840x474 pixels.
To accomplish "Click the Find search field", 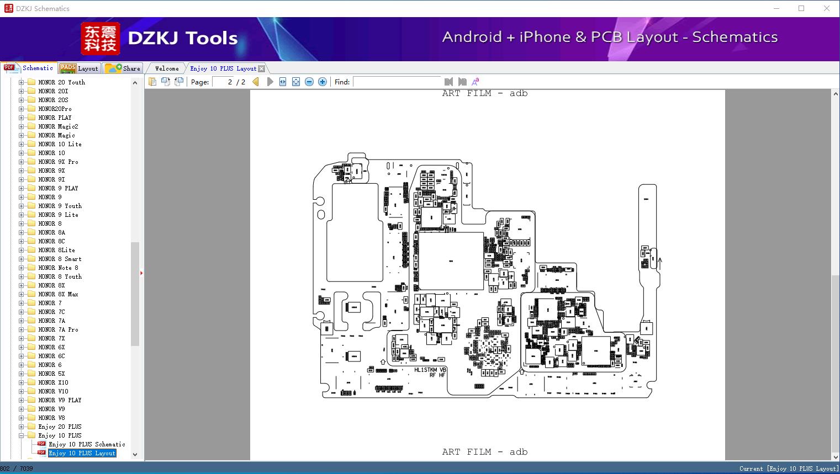I will tap(397, 82).
